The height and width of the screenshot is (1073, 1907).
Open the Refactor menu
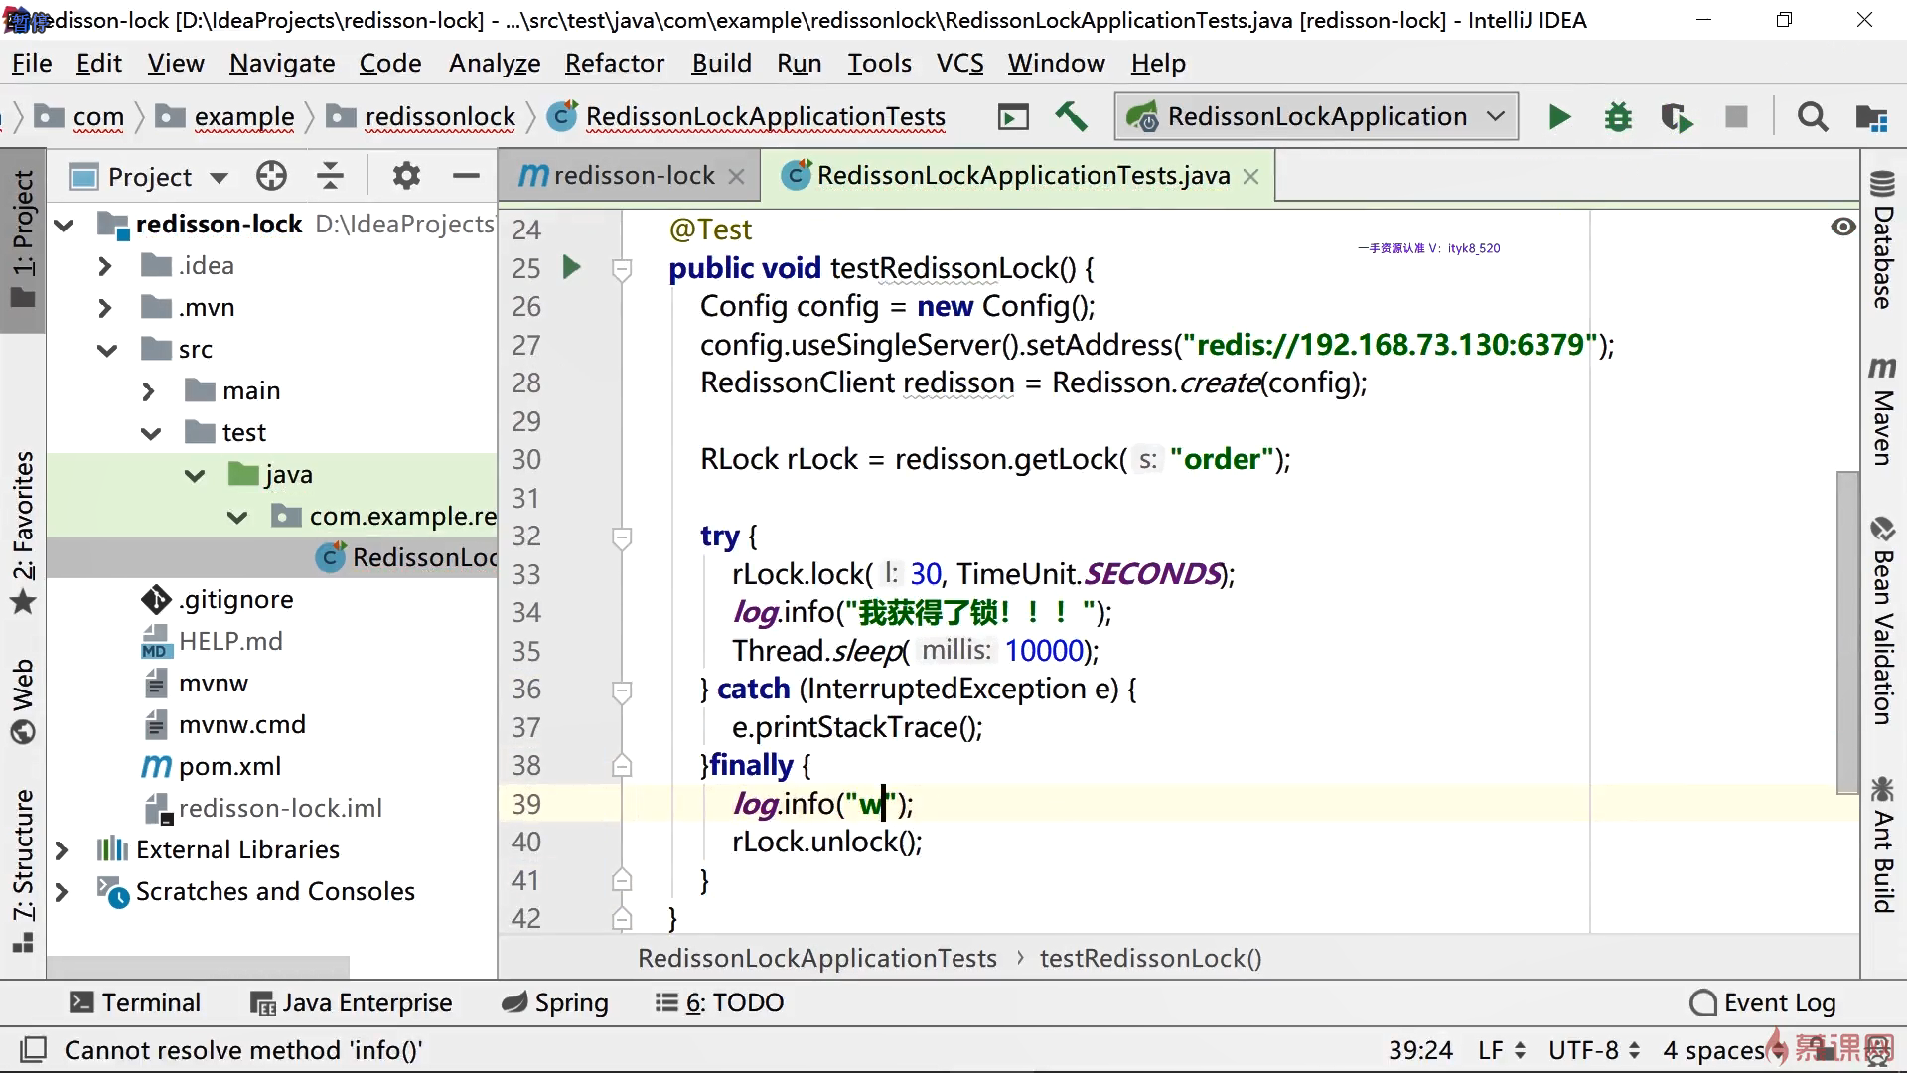point(614,64)
